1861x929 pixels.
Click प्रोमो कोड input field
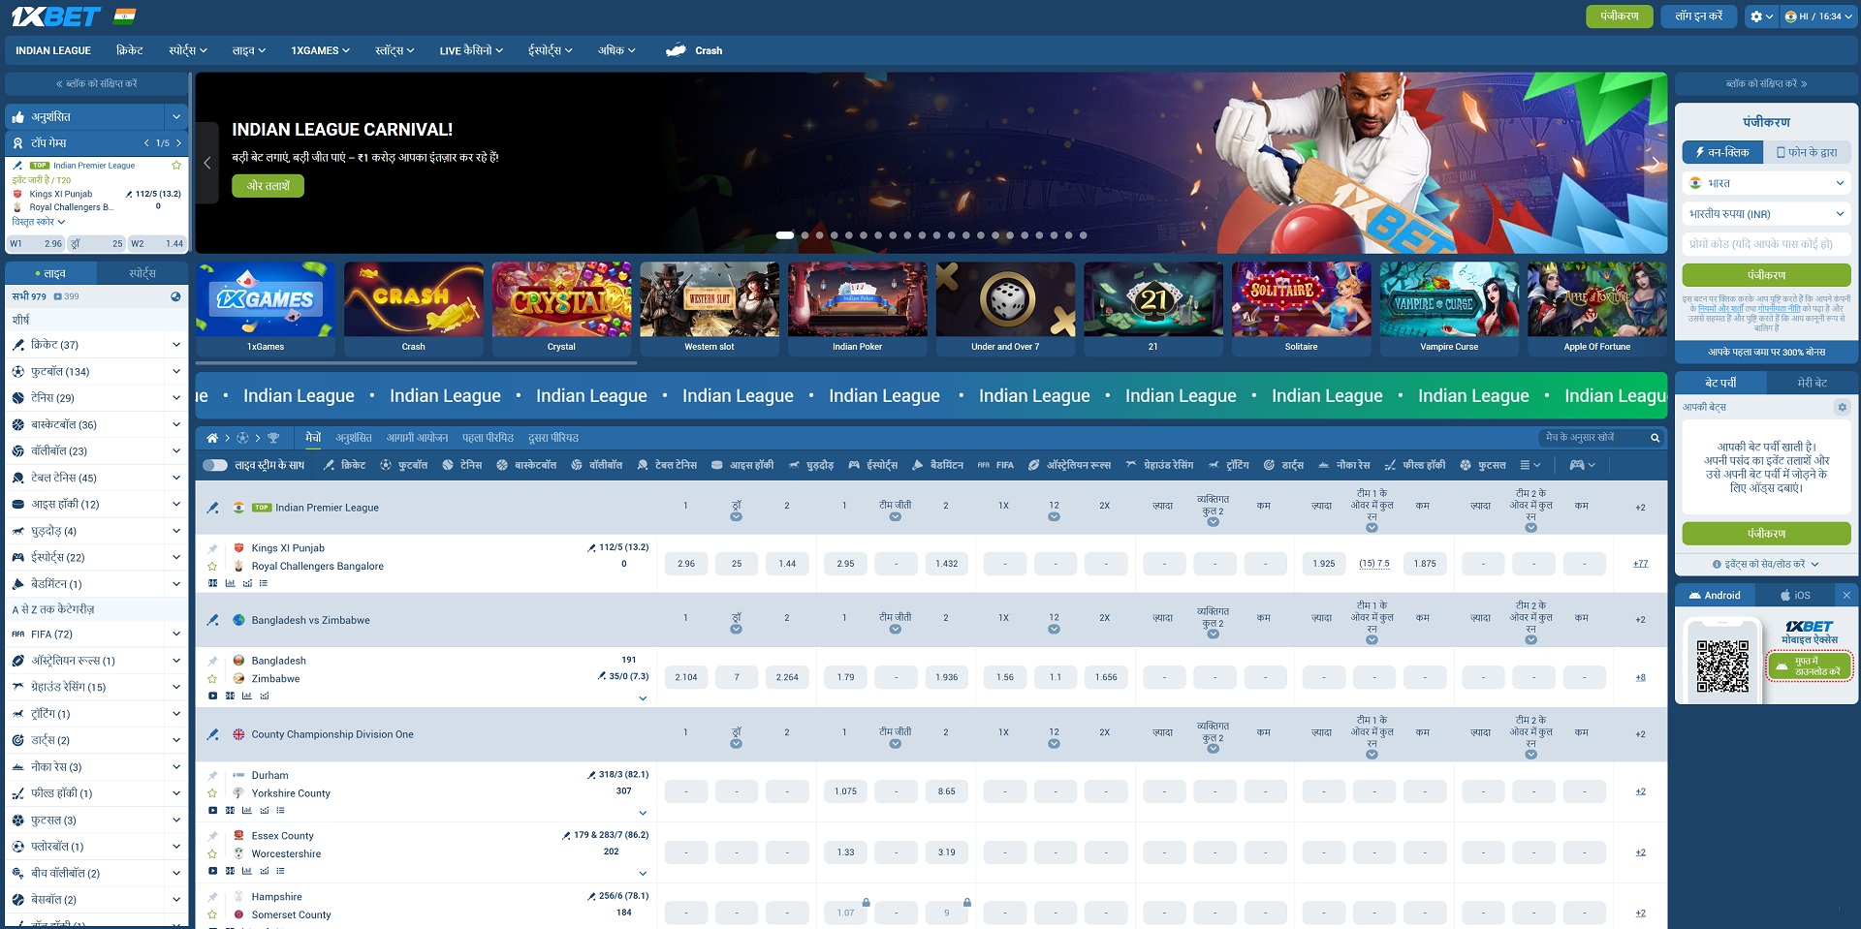[1766, 244]
